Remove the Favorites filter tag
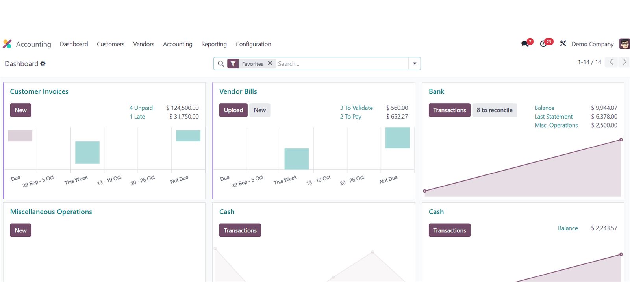Image resolution: width=630 pixels, height=282 pixels. point(270,63)
